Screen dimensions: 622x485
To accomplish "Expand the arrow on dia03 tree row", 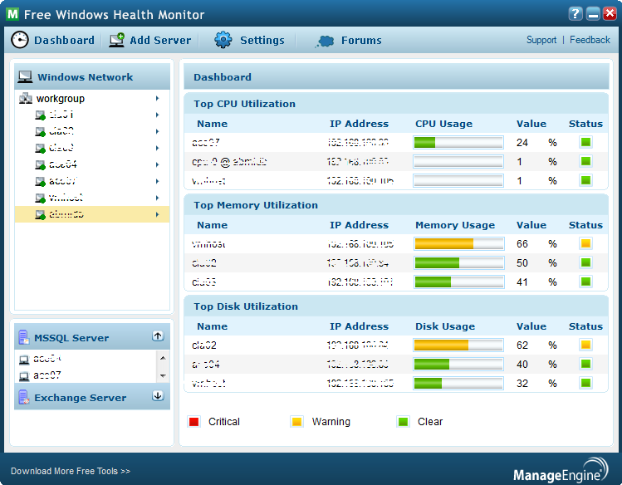I will 158,148.
